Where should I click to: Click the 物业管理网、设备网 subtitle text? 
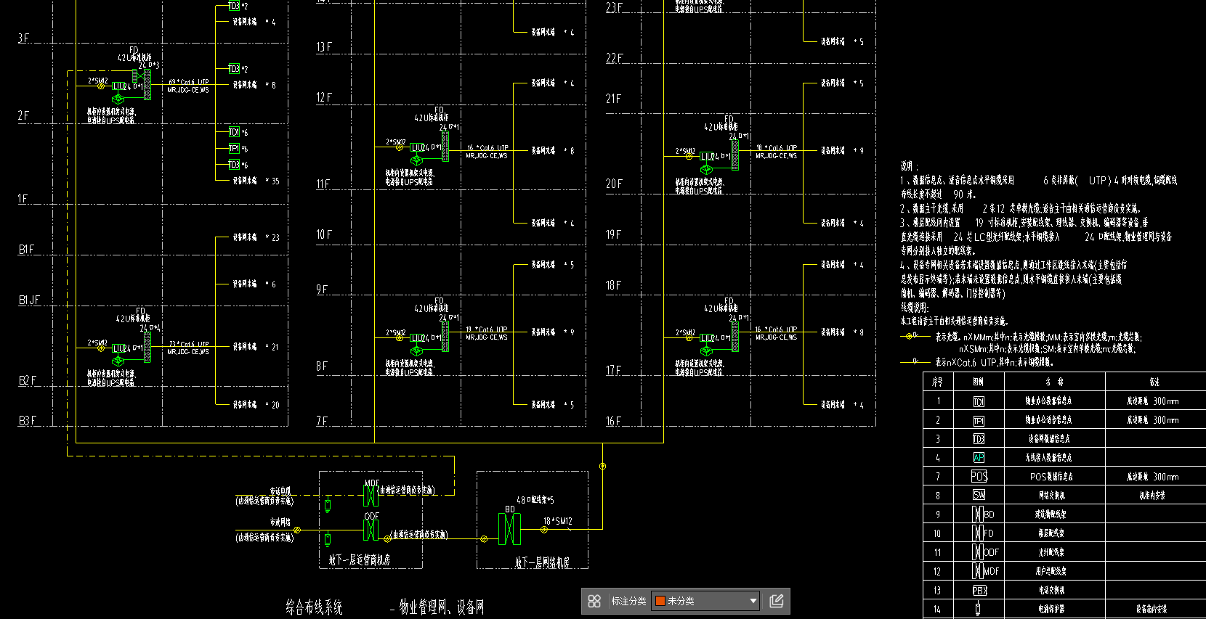coord(442,607)
